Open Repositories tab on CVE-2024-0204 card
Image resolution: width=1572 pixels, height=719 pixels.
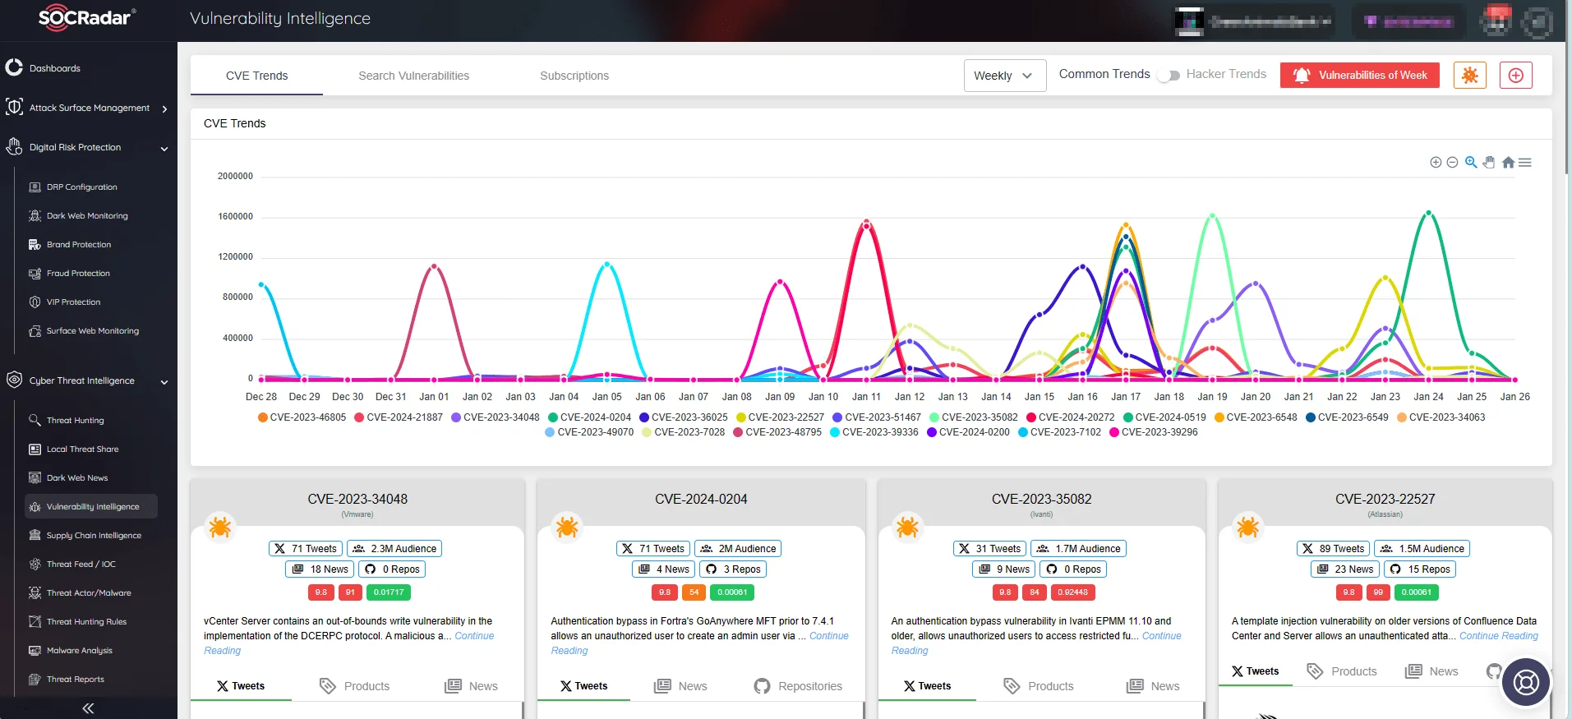(798, 686)
